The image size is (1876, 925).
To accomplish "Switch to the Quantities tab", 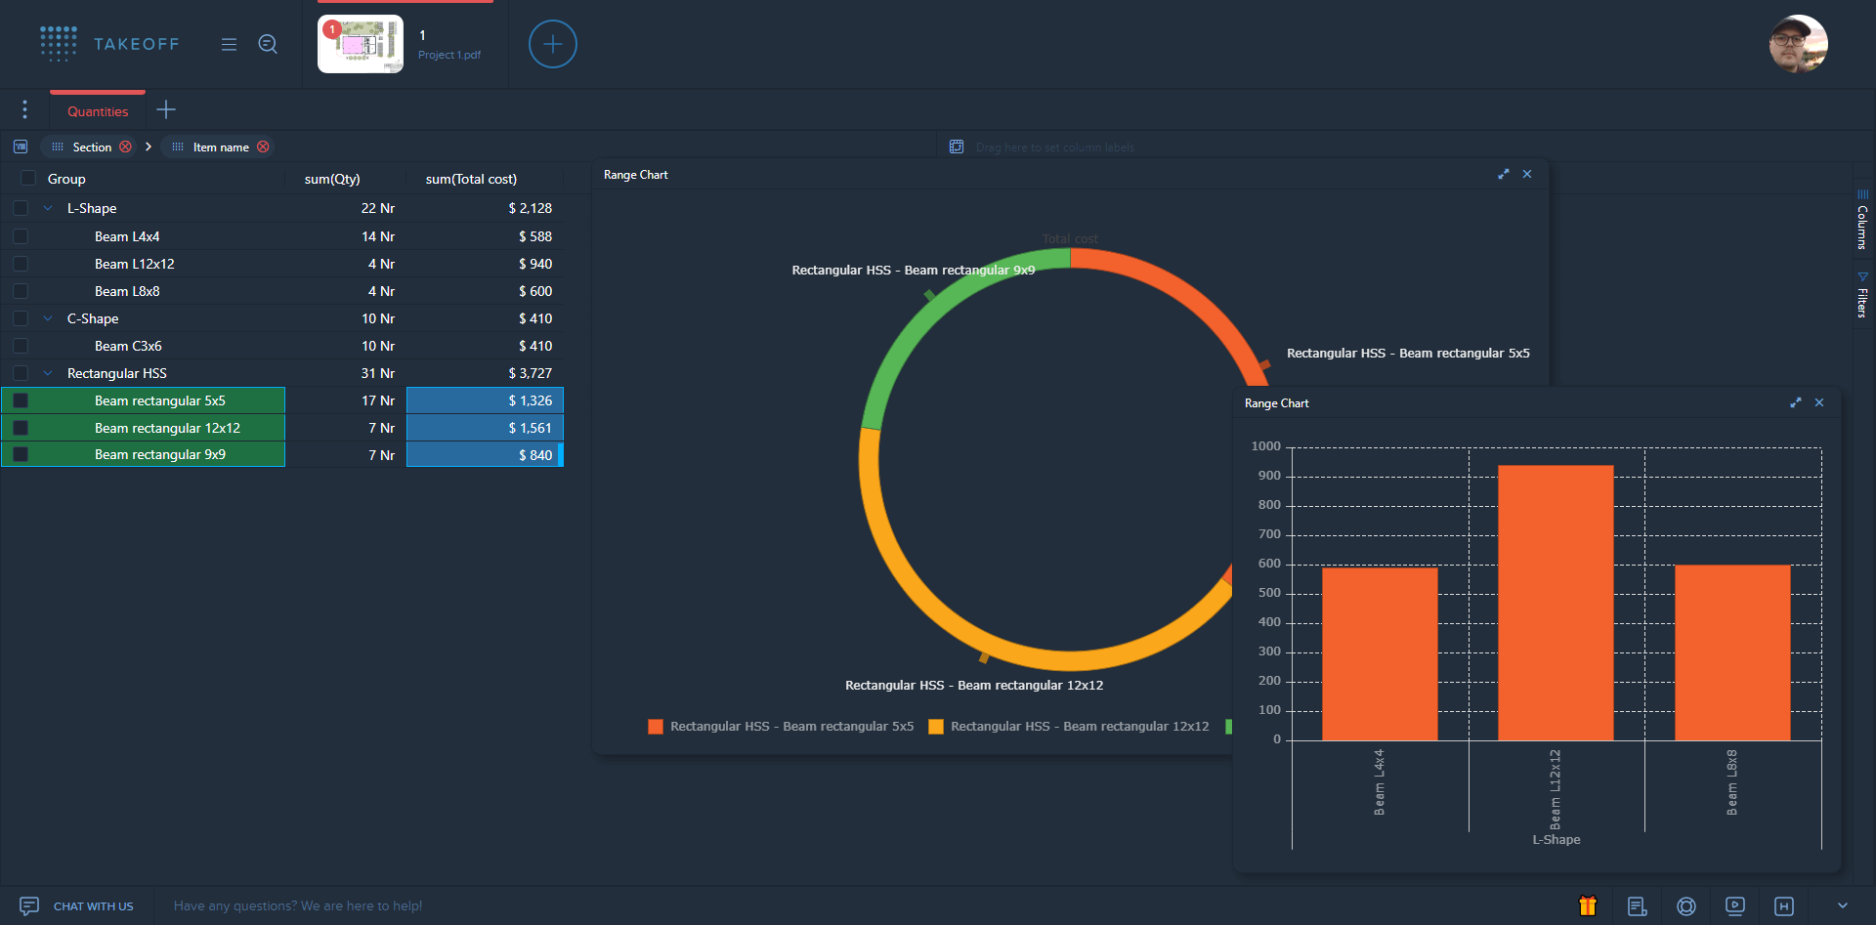I will click(97, 110).
